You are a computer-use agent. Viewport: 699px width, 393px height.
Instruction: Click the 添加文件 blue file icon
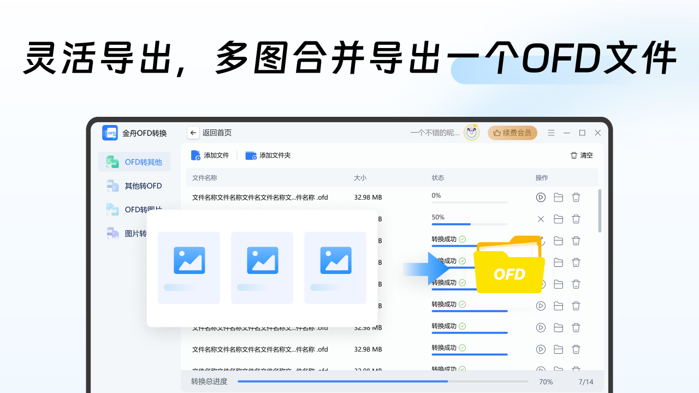pos(195,155)
